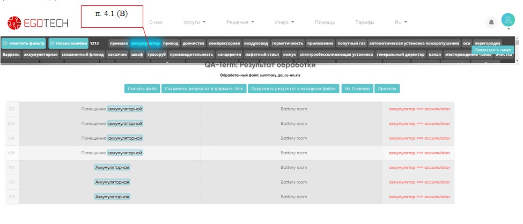Open the Ru language selector
523x224 pixels.
coord(401,23)
